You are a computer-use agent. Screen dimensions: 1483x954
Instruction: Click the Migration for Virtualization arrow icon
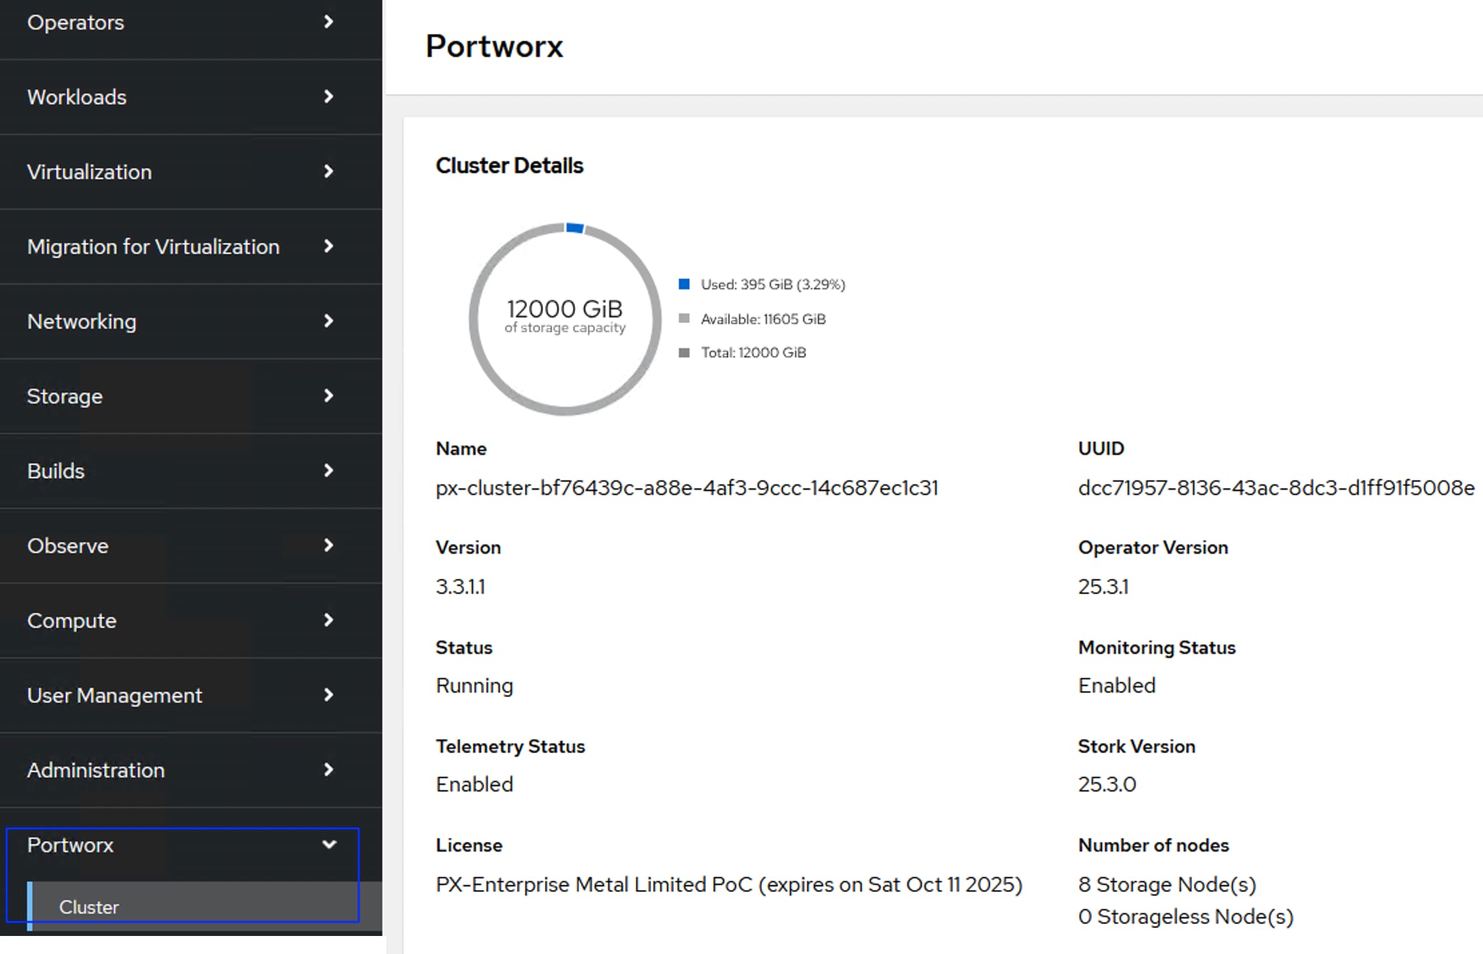point(328,247)
